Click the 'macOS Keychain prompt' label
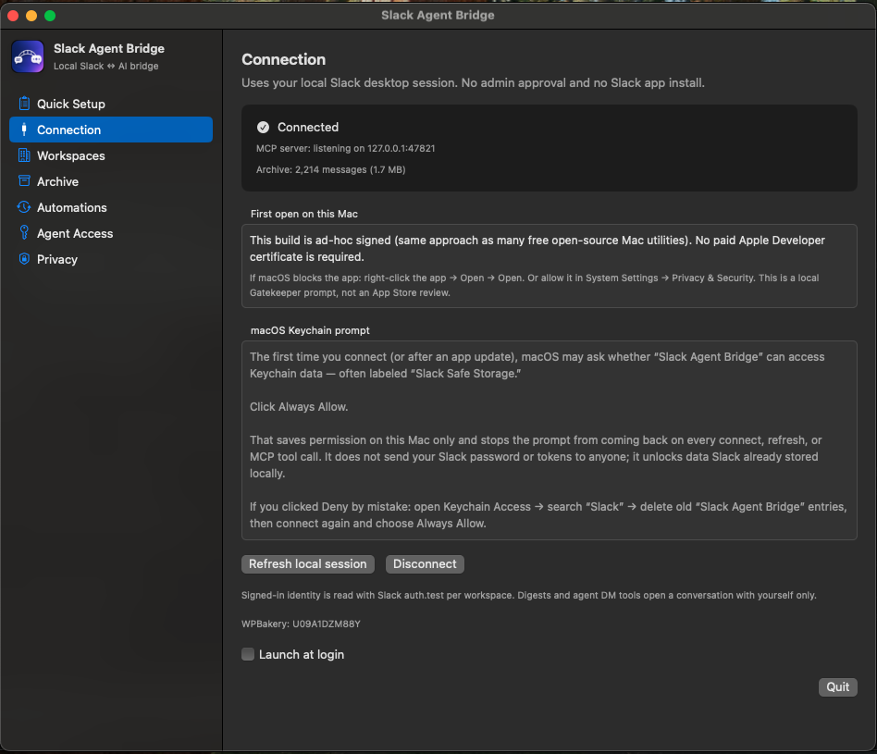This screenshot has width=877, height=754. [310, 330]
